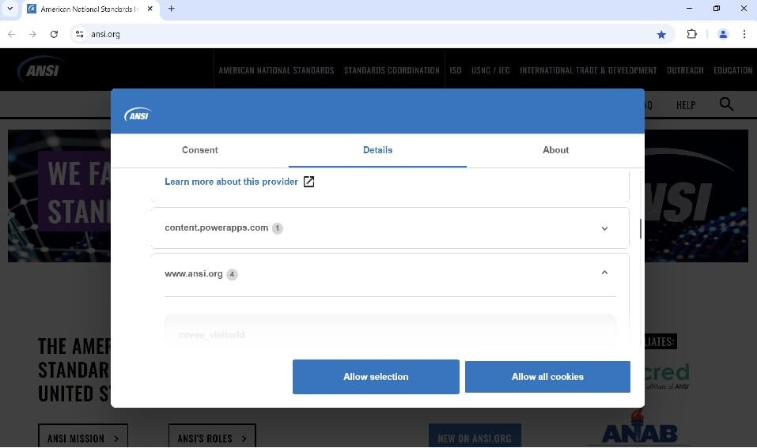Open Standards Coordination nav menu
The width and height of the screenshot is (757, 448).
392,70
